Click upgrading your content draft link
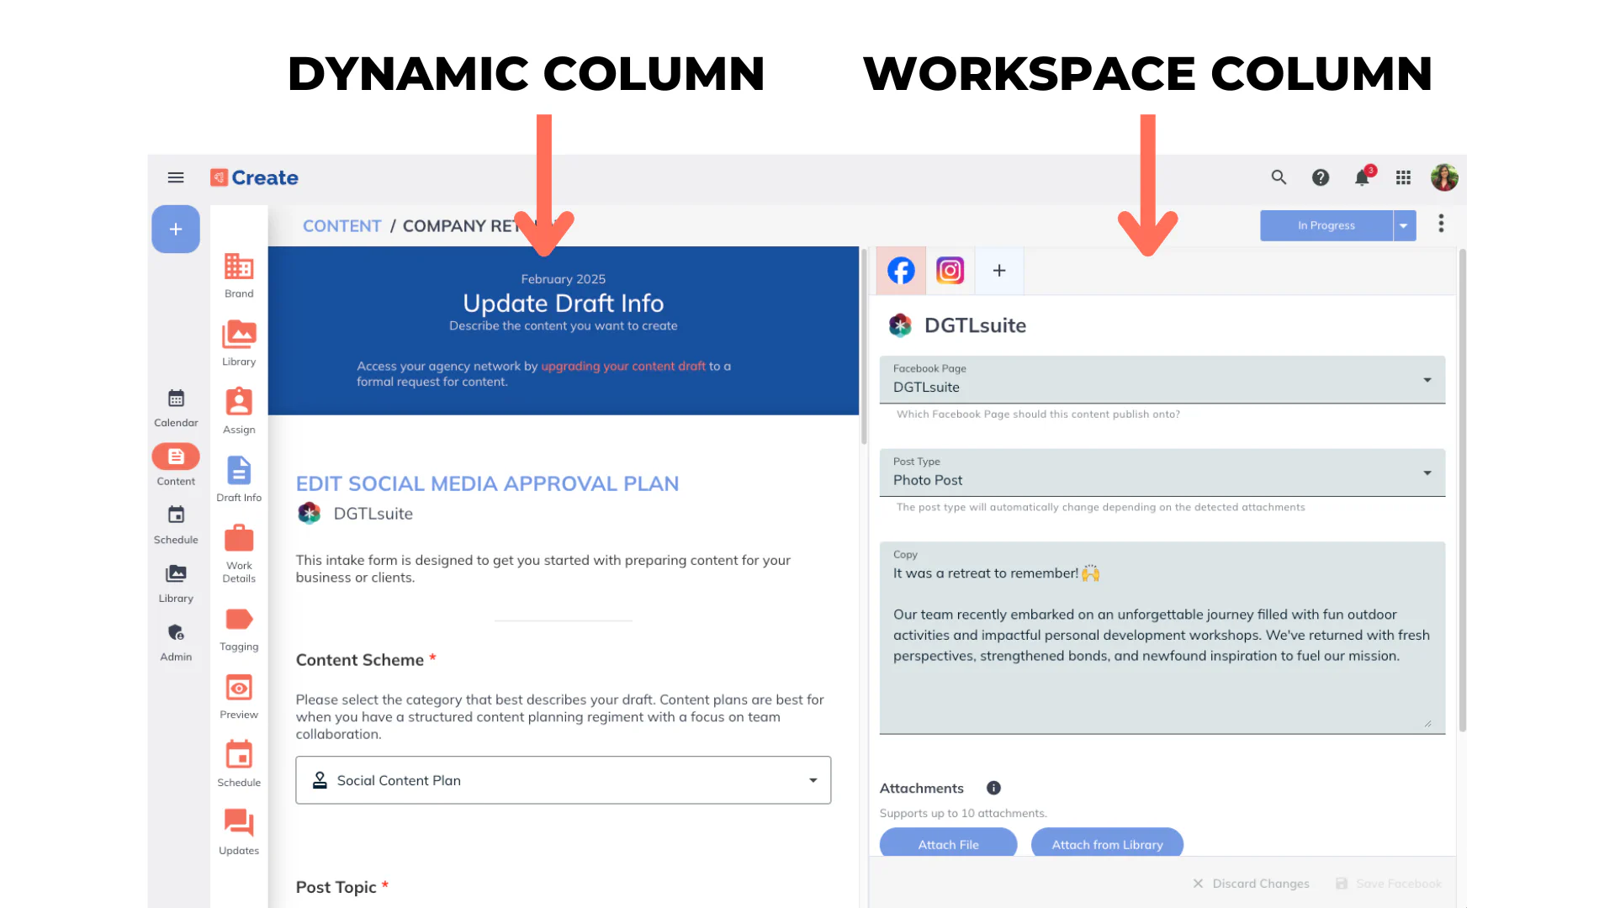This screenshot has width=1615, height=908. [x=622, y=366]
